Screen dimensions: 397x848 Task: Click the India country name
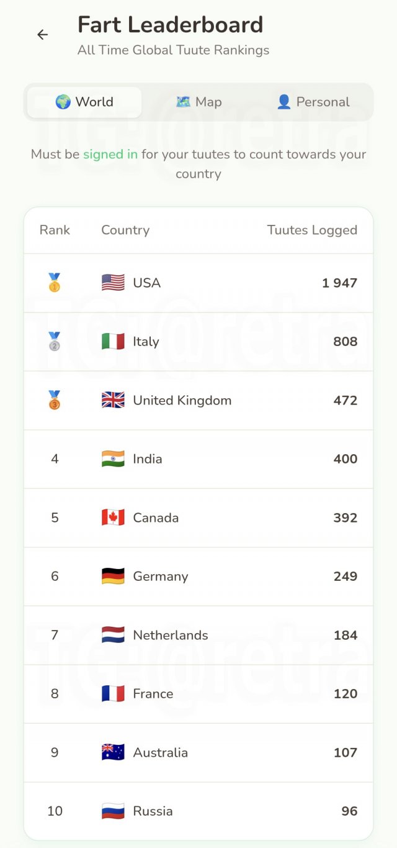pos(148,459)
